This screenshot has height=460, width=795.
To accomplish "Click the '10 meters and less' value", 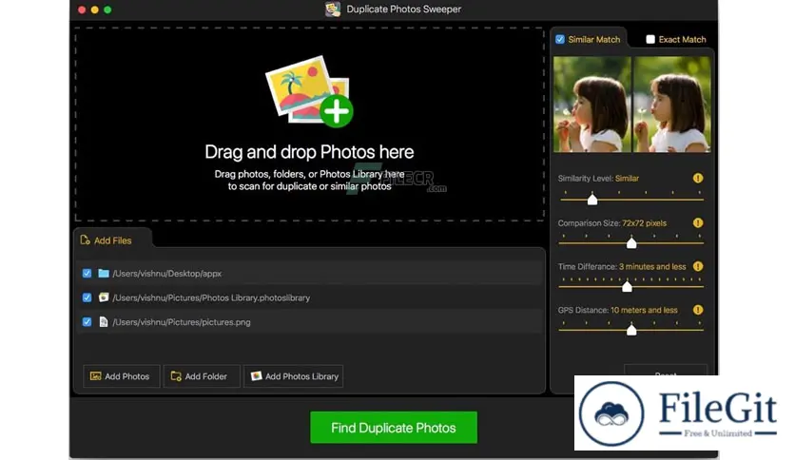I will (644, 310).
